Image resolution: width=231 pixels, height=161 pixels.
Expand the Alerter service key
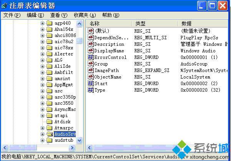tap(42, 54)
